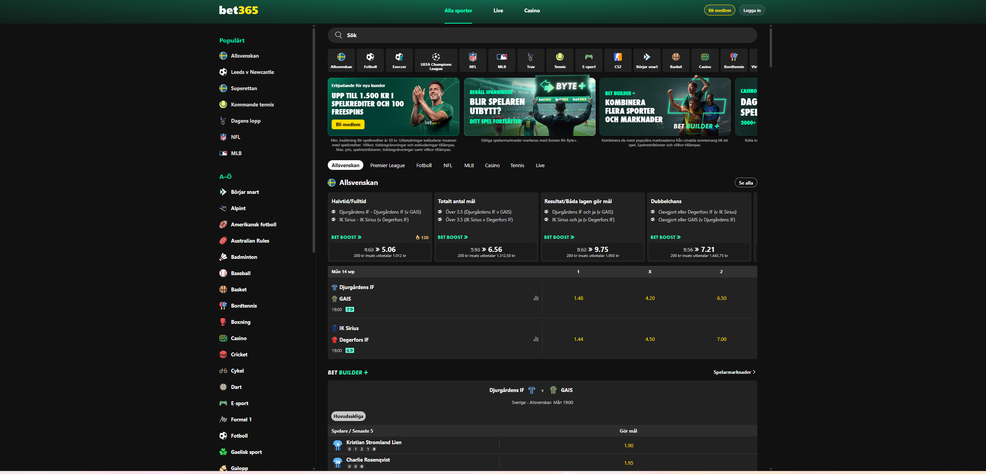
Task: Open the CS2 tile
Action: [618, 60]
